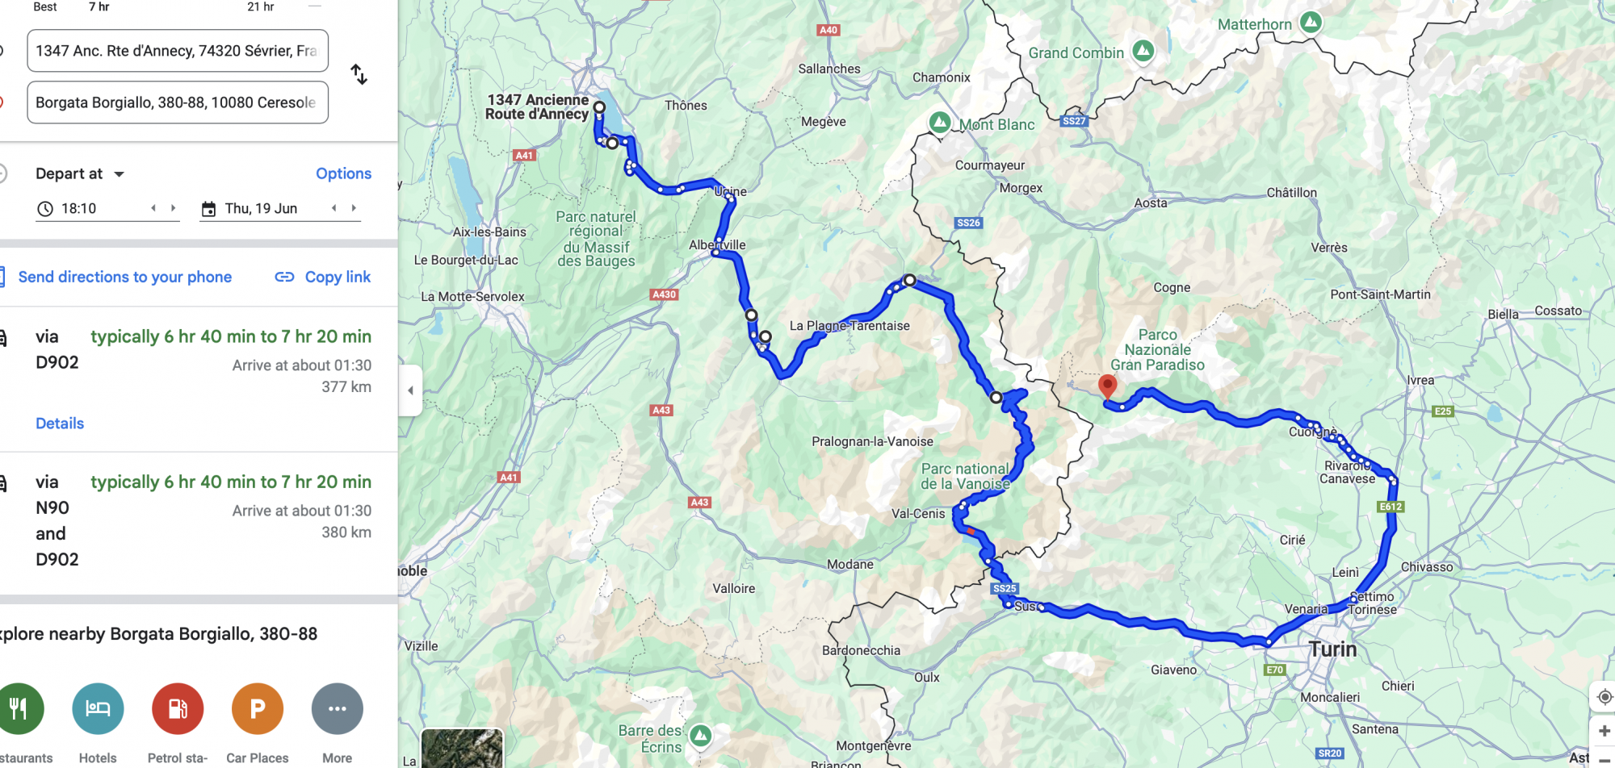Collapse the side panel with arrow
The height and width of the screenshot is (768, 1615).
[410, 390]
